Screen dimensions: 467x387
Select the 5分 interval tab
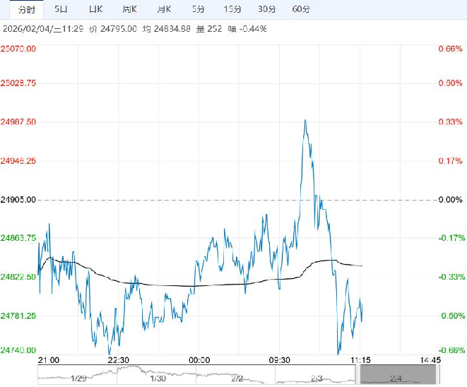coord(199,10)
